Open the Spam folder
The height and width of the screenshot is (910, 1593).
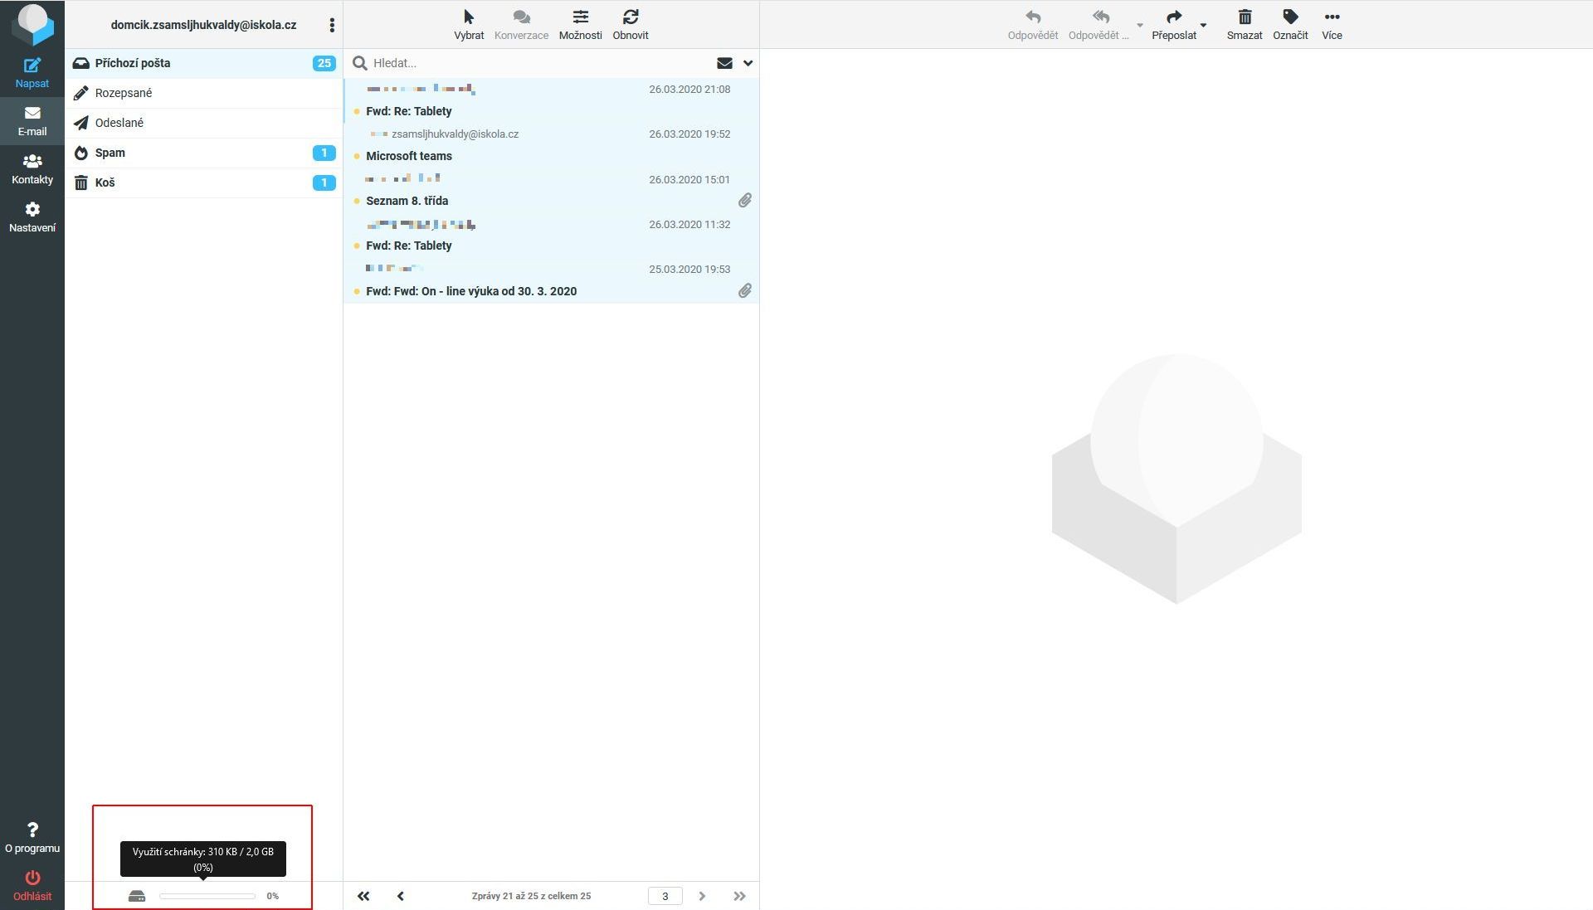point(204,153)
